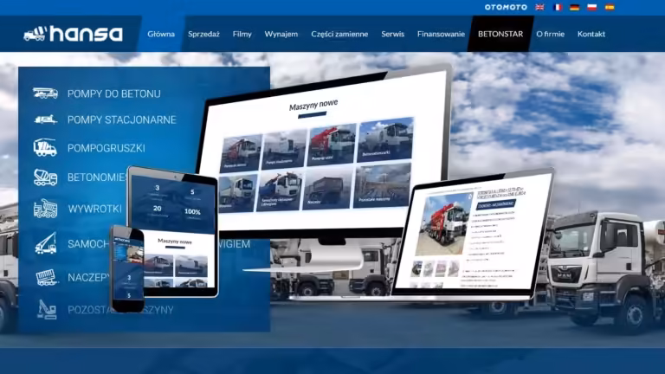Open the OTOMOTO link
This screenshot has height=374, width=665.
[x=506, y=7]
